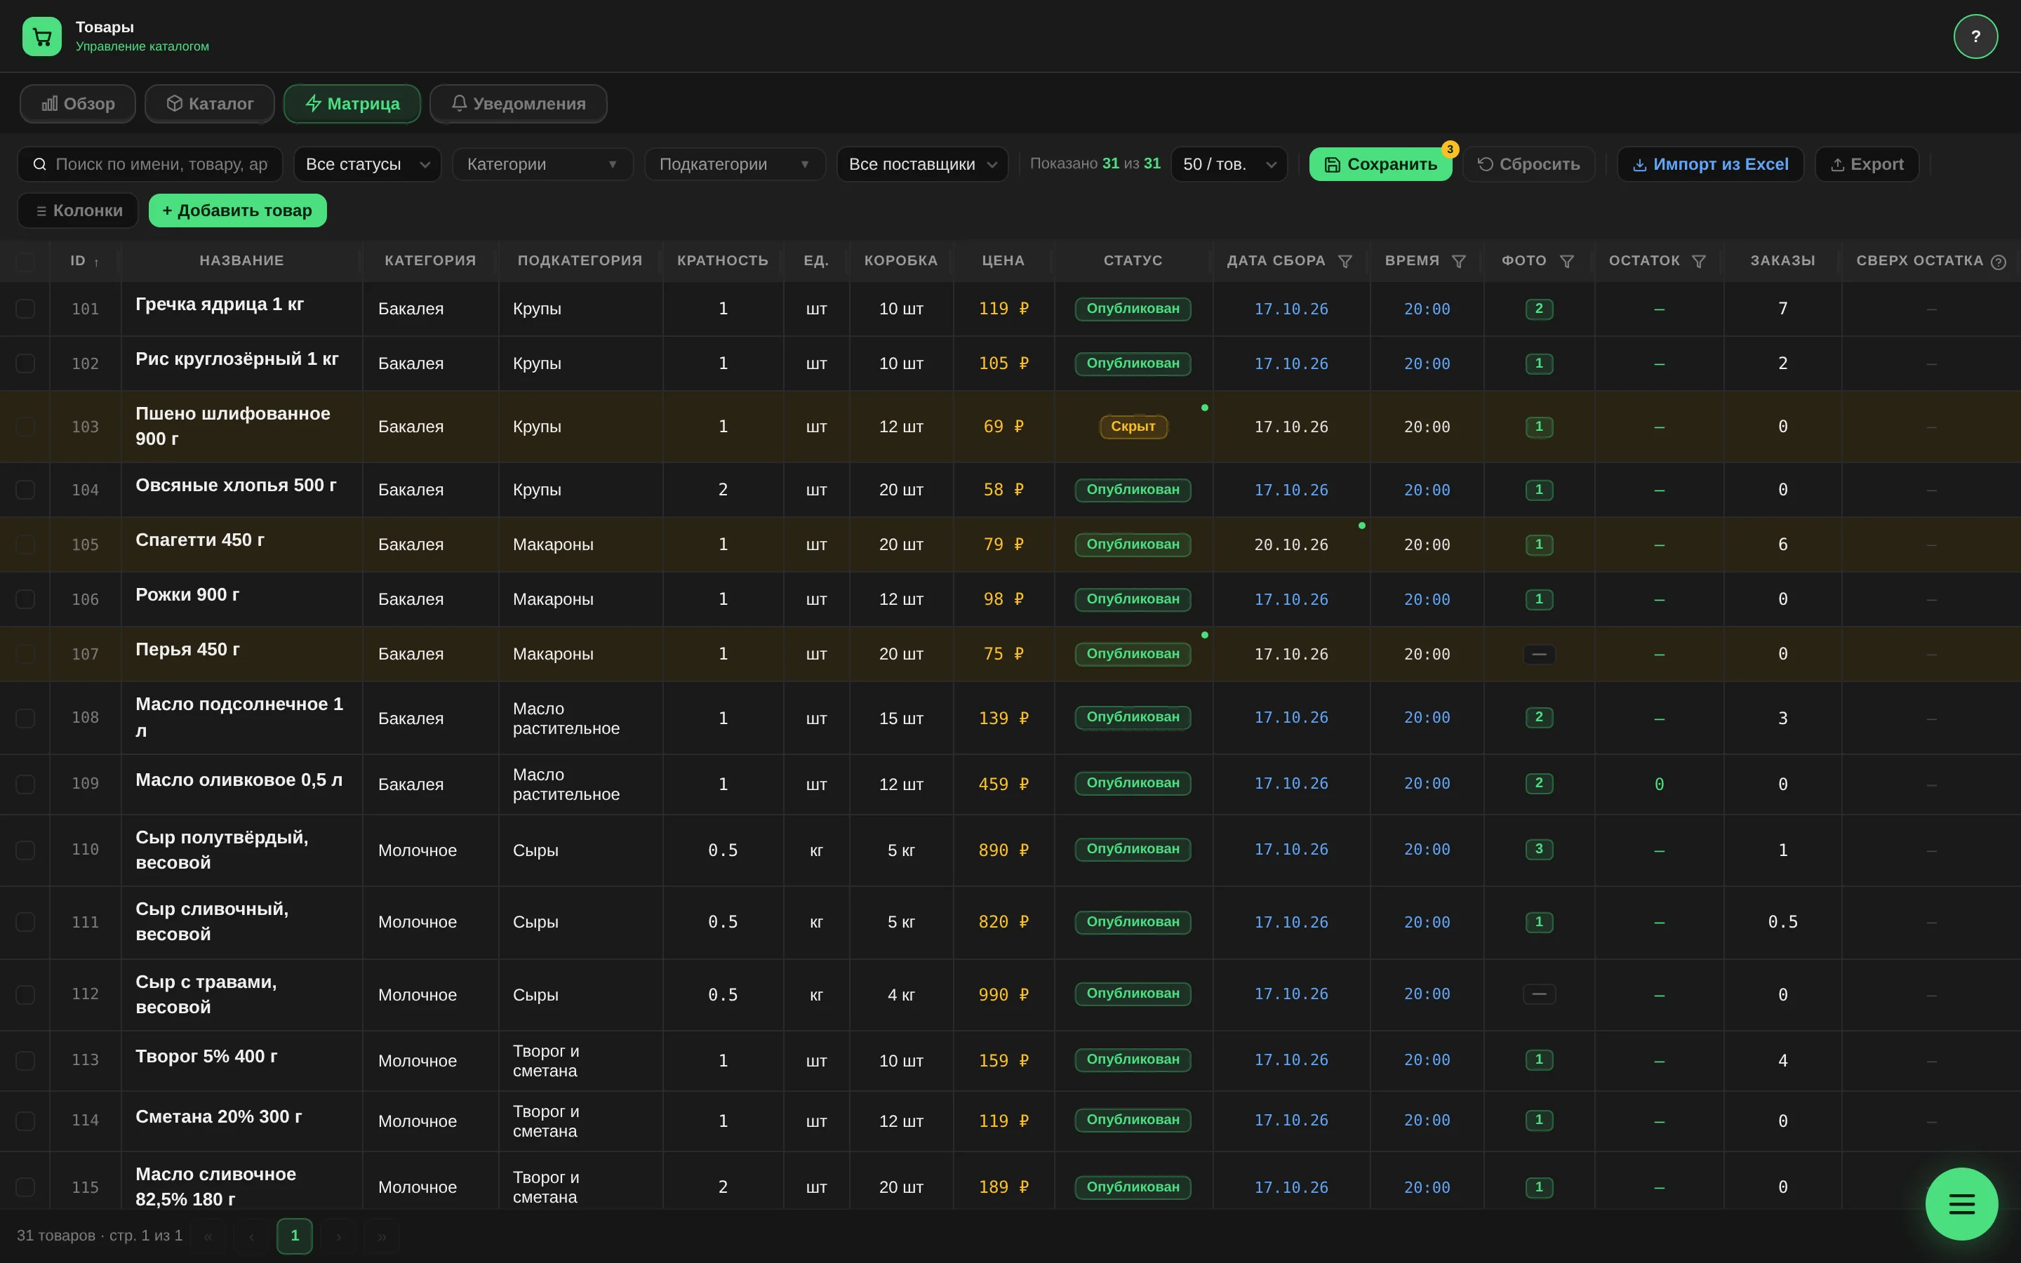Image resolution: width=2021 pixels, height=1263 pixels.
Task: Click the Добавить товар button
Action: pyautogui.click(x=237, y=210)
